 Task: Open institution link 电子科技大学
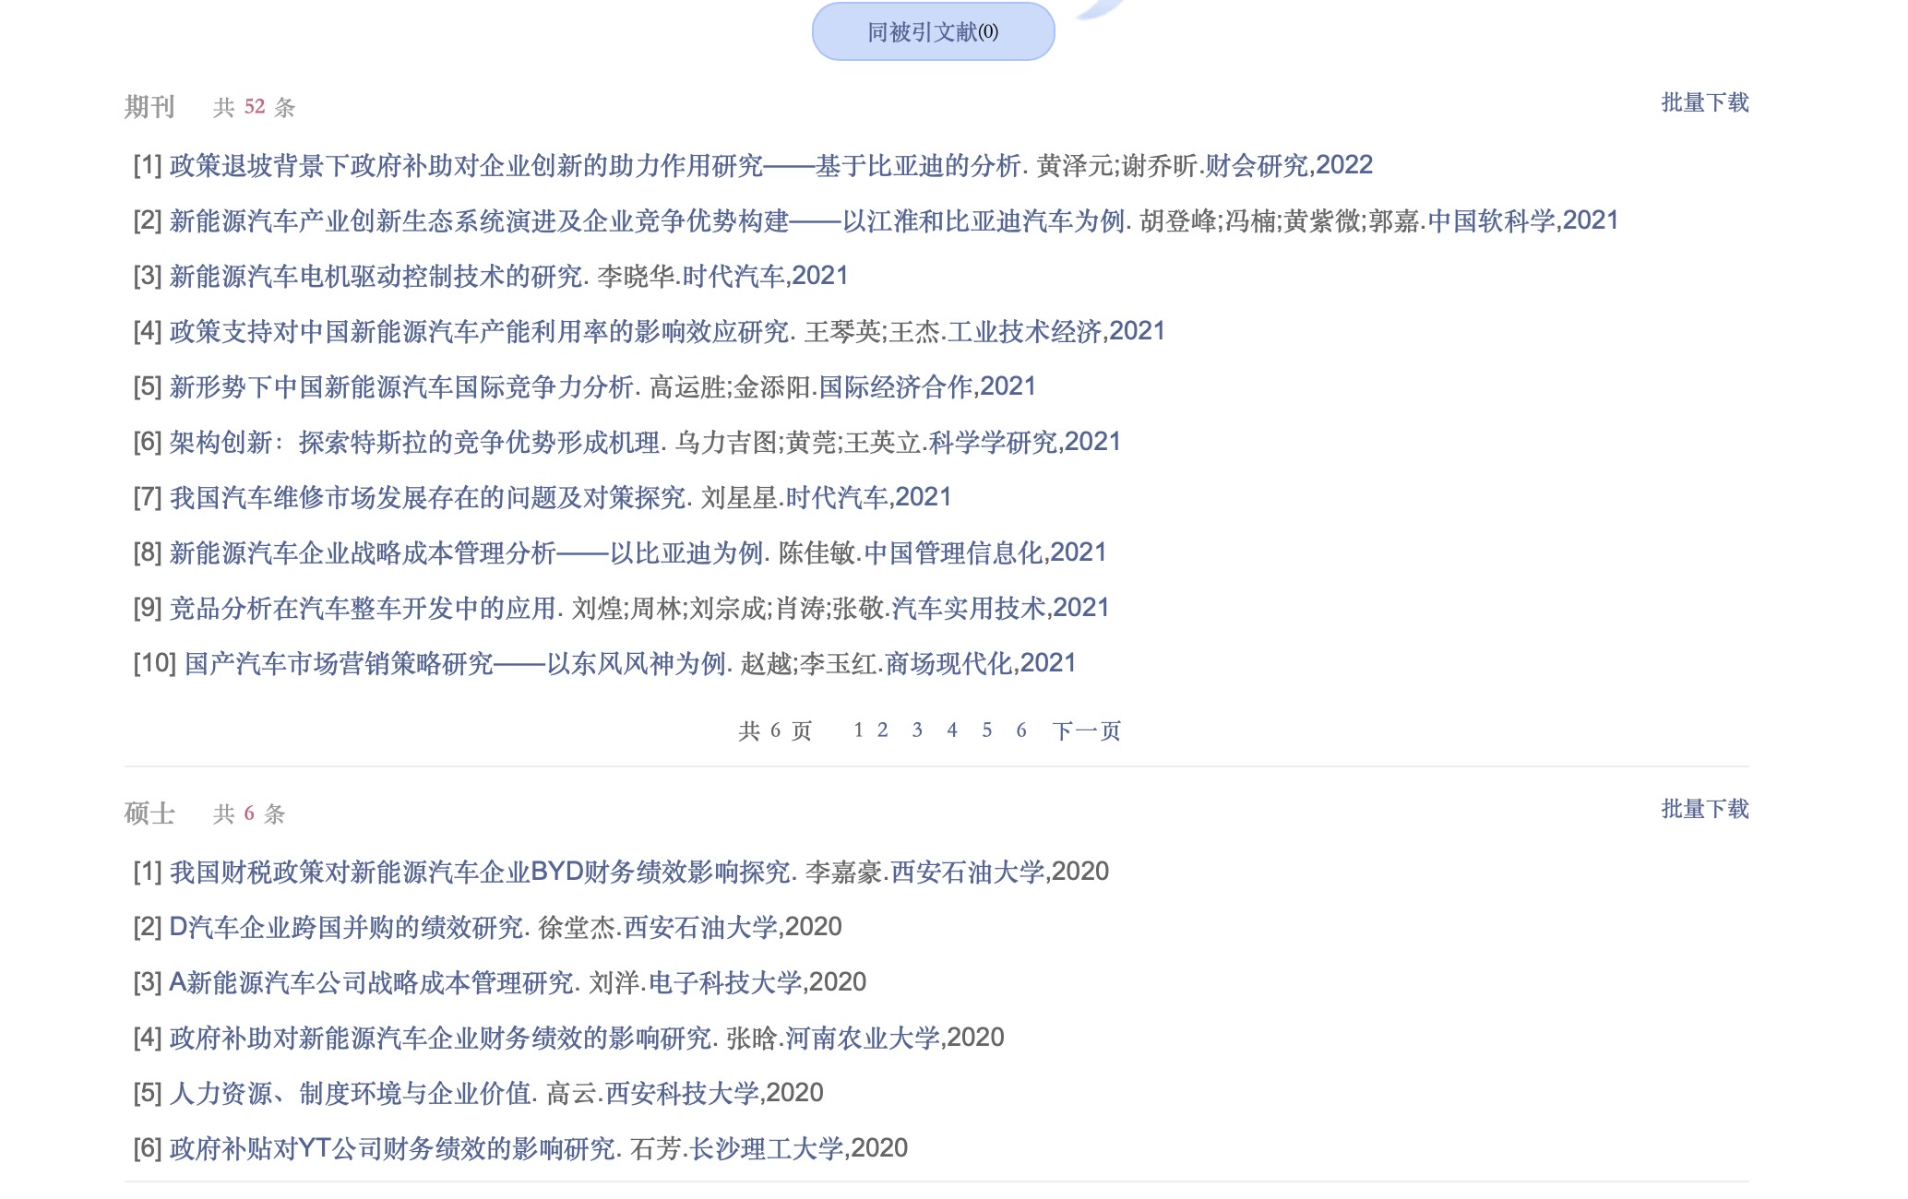(725, 983)
